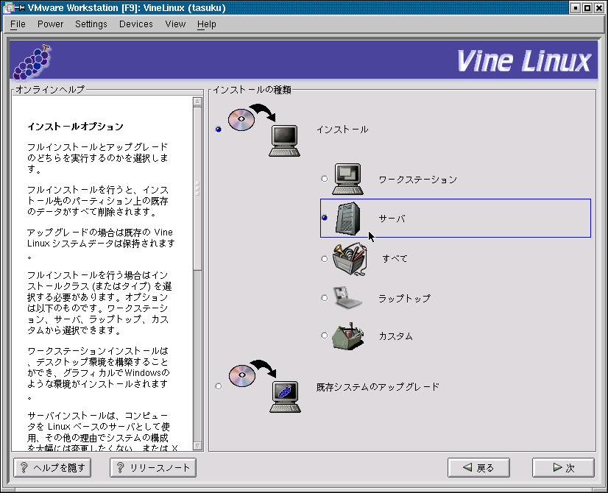The image size is (608, 493).
Task: Click the Workstation monitor icon
Action: [x=348, y=179]
